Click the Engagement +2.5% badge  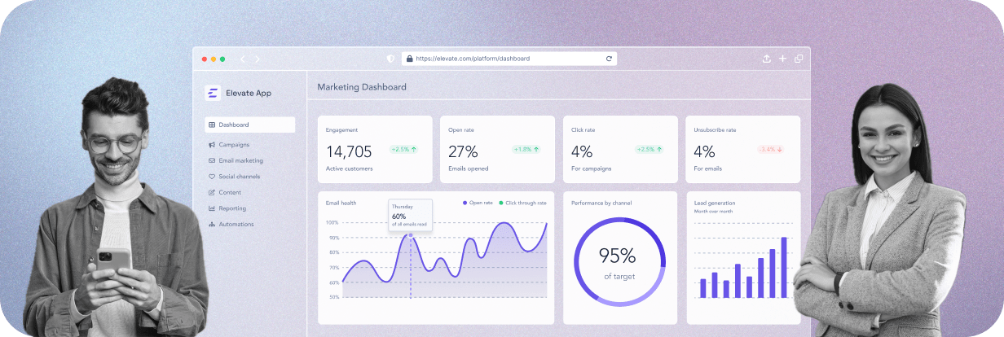click(x=403, y=150)
